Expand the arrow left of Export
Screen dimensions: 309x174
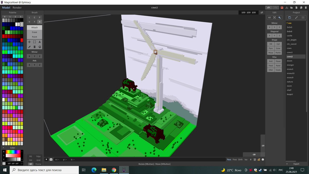pyautogui.click(x=287, y=164)
